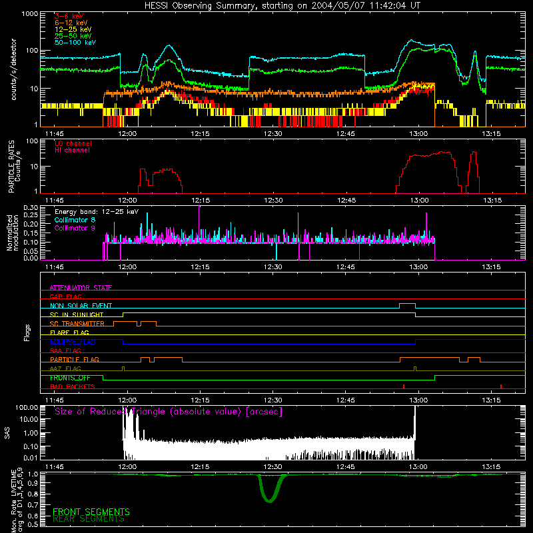Select the red 3-6 keV legend label
Viewport: 533px width, 533px height.
(x=69, y=16)
